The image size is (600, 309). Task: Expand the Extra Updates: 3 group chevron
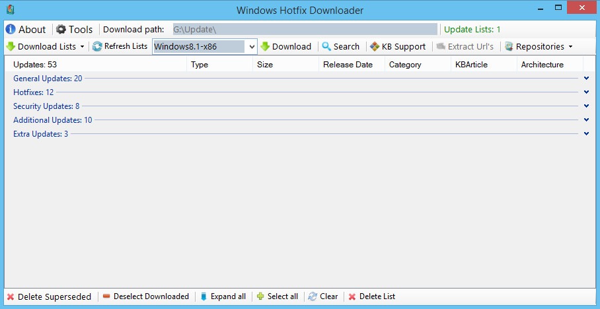click(x=587, y=133)
